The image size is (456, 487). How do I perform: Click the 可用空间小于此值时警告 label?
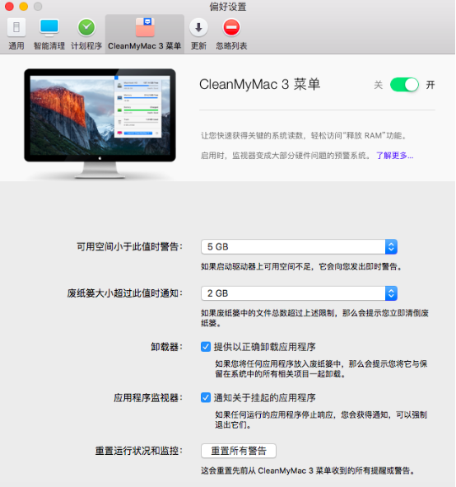129,247
